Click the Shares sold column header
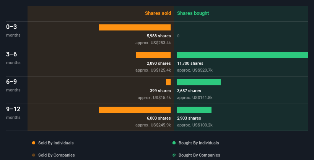314x160 pixels. click(158, 13)
